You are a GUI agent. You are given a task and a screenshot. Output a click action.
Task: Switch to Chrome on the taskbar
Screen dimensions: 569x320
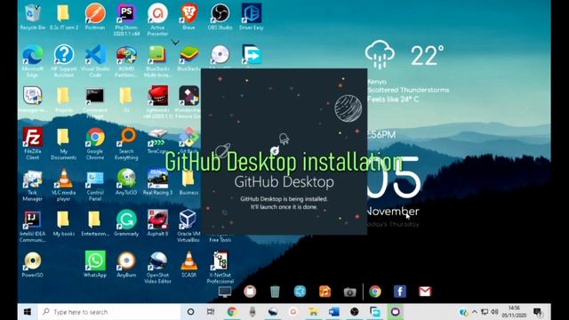231,312
